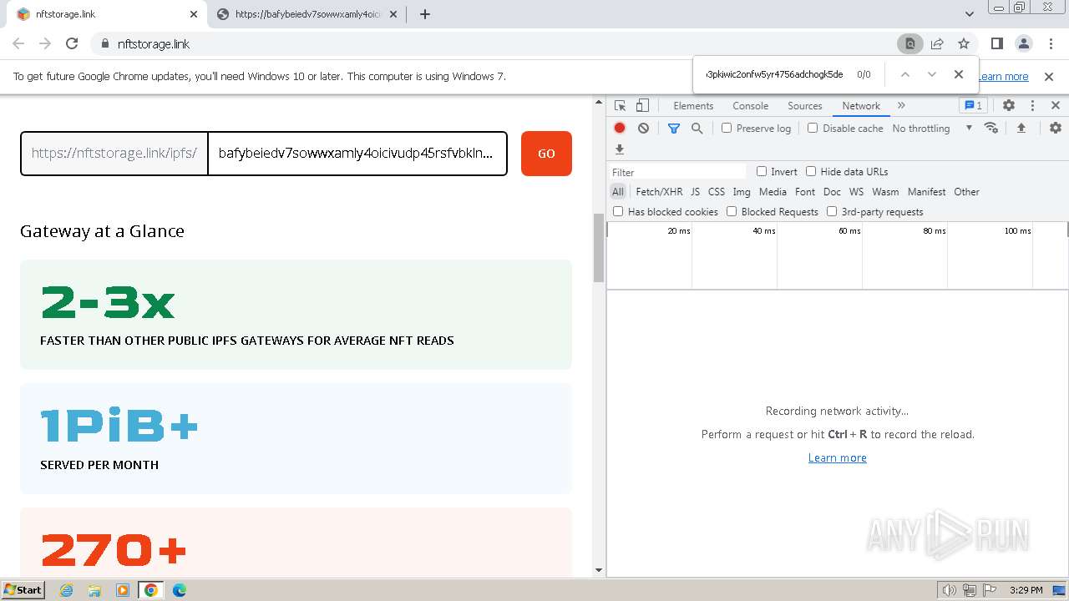Filter requests by Doc type
Screen dimensions: 1069x601
832,192
